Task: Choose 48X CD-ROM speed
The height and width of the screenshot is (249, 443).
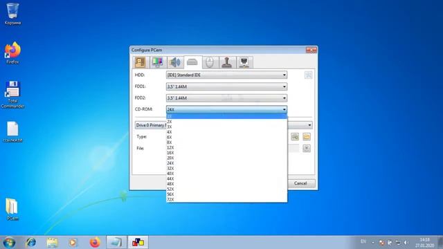Action: 226,184
